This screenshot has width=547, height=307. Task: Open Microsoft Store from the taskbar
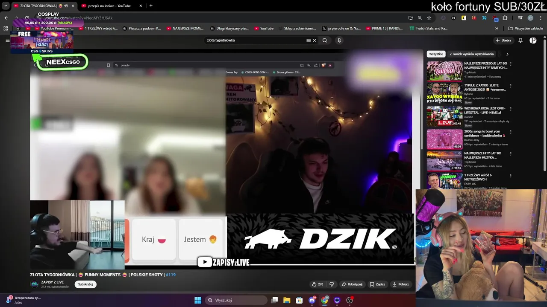tap(299, 300)
